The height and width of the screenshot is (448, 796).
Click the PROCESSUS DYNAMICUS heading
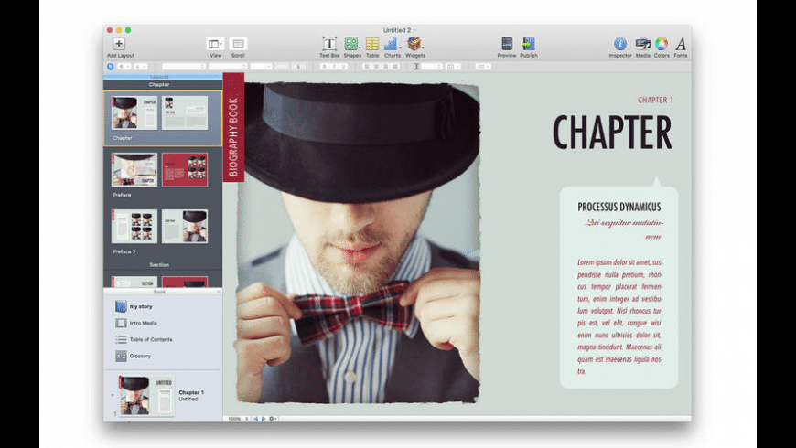click(619, 207)
